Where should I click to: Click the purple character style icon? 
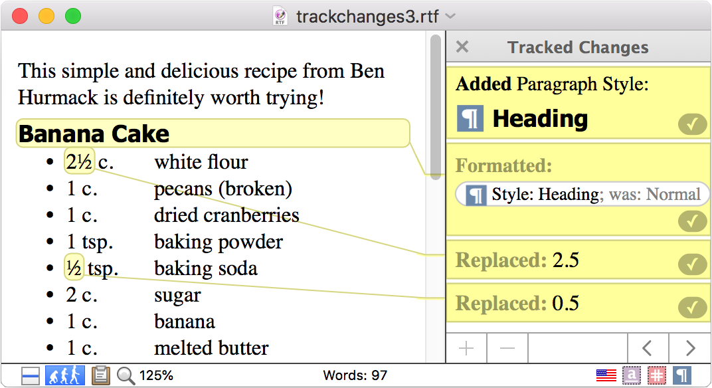pyautogui.click(x=631, y=375)
